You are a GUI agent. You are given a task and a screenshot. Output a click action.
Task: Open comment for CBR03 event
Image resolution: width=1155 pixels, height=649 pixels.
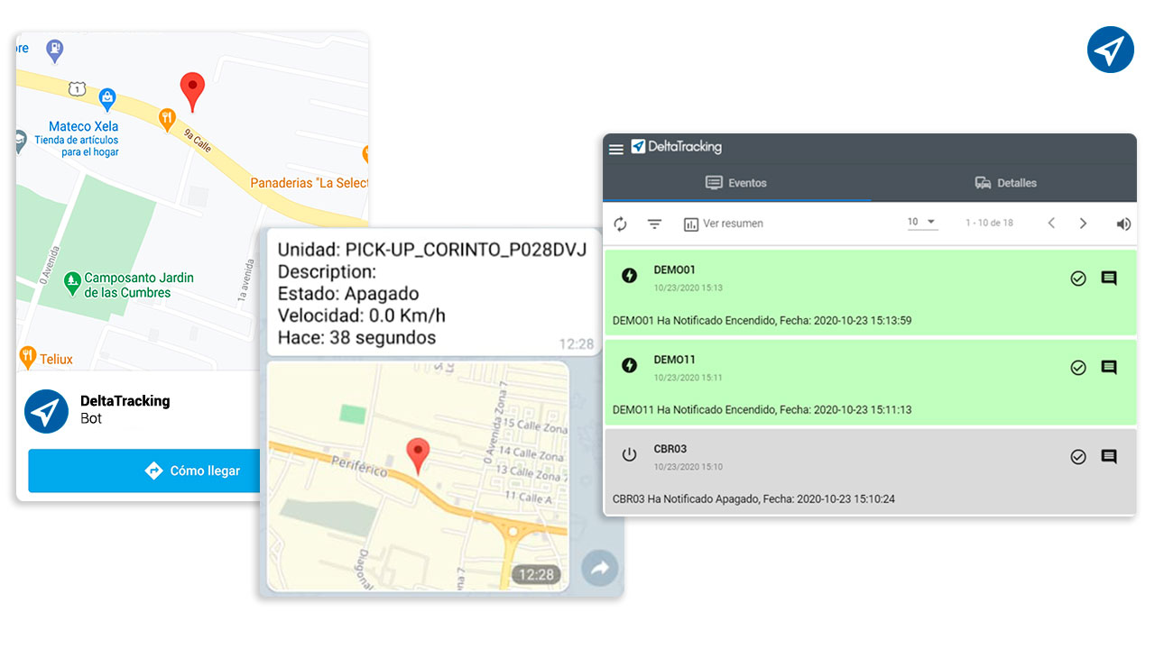click(1109, 457)
